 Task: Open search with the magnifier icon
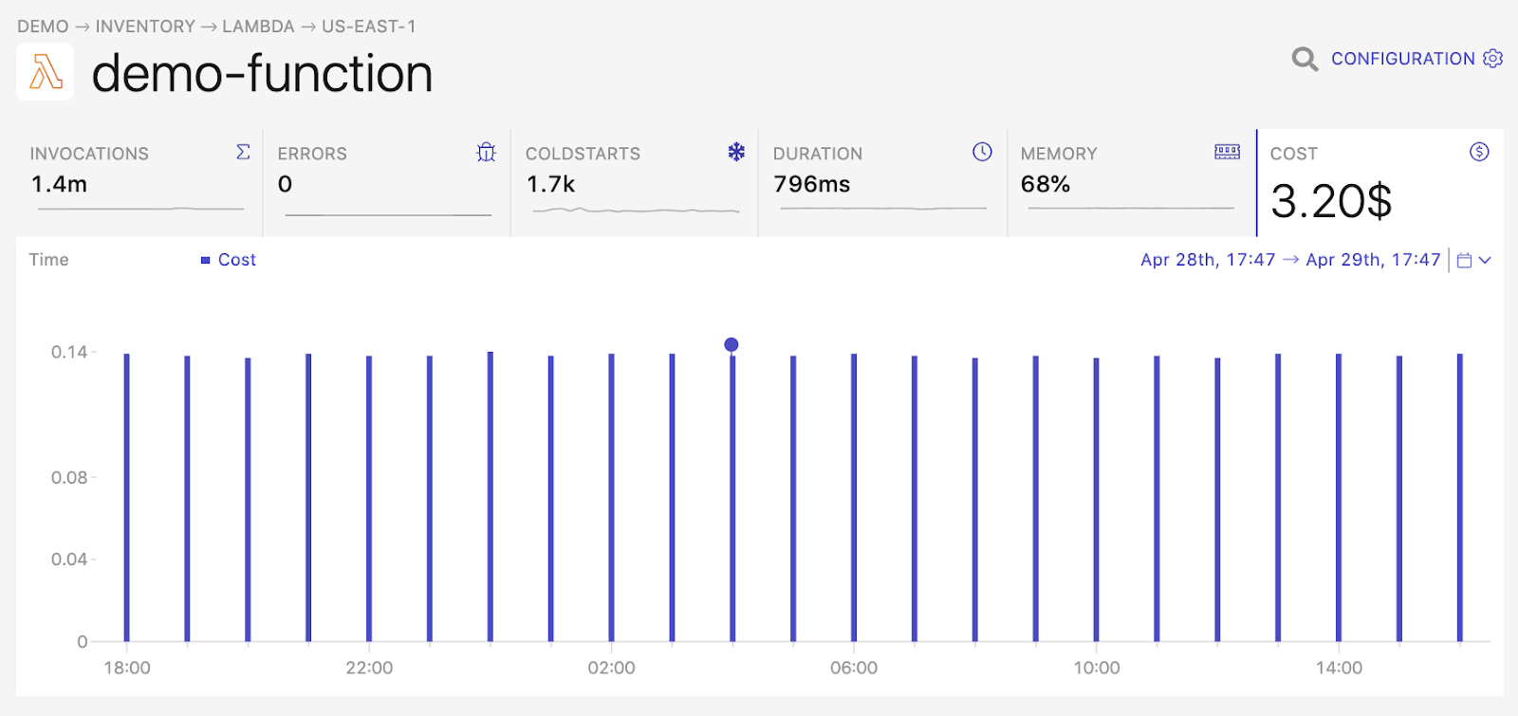click(x=1305, y=60)
